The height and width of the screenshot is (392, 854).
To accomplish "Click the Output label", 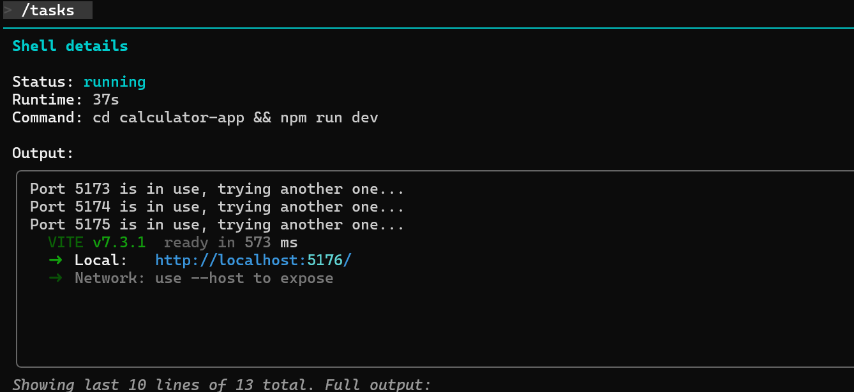I will (x=43, y=154).
